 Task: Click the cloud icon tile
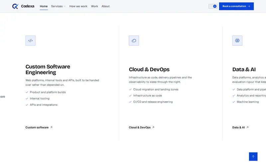[134, 41]
